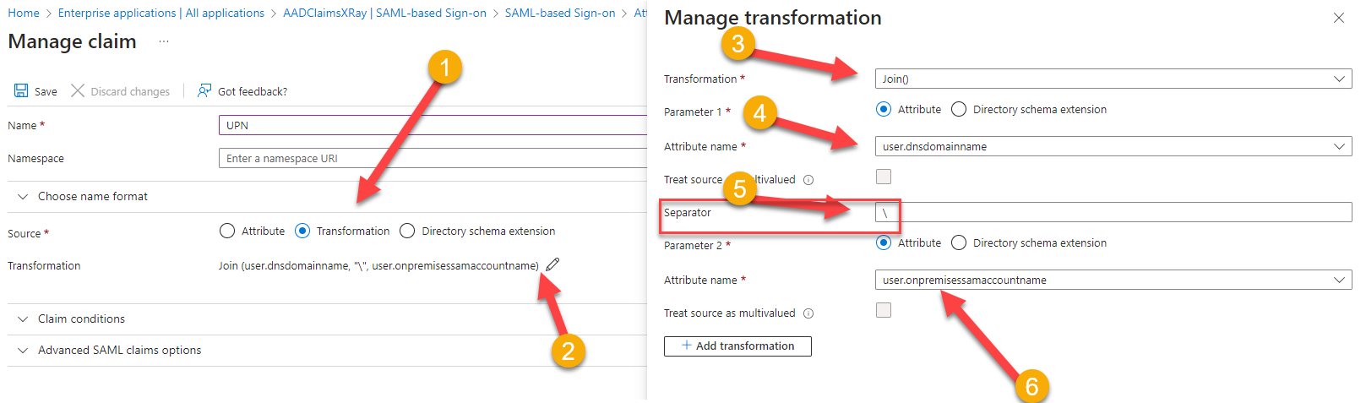Select the Attribute source radio button

pos(227,231)
